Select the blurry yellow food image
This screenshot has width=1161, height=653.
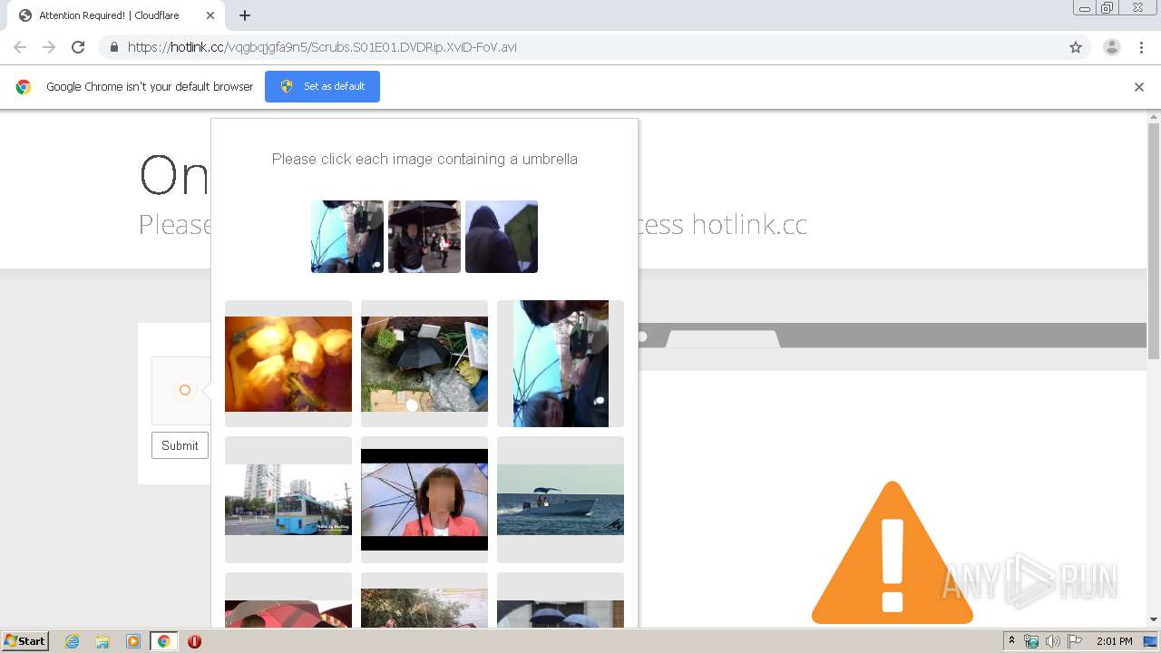288,364
